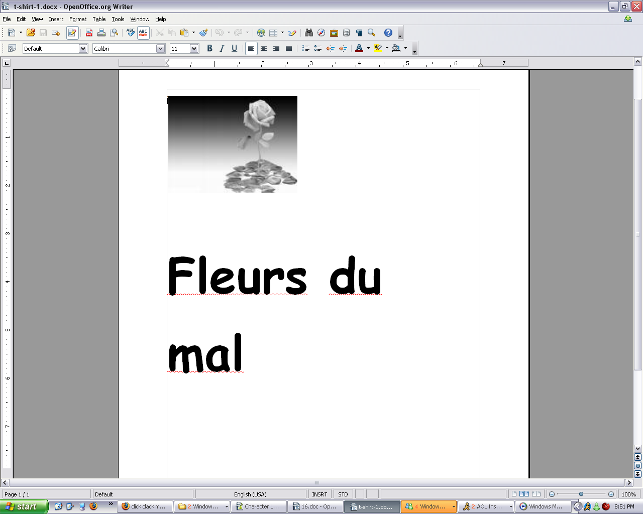Click the Zoom magnifier icon

(372, 33)
